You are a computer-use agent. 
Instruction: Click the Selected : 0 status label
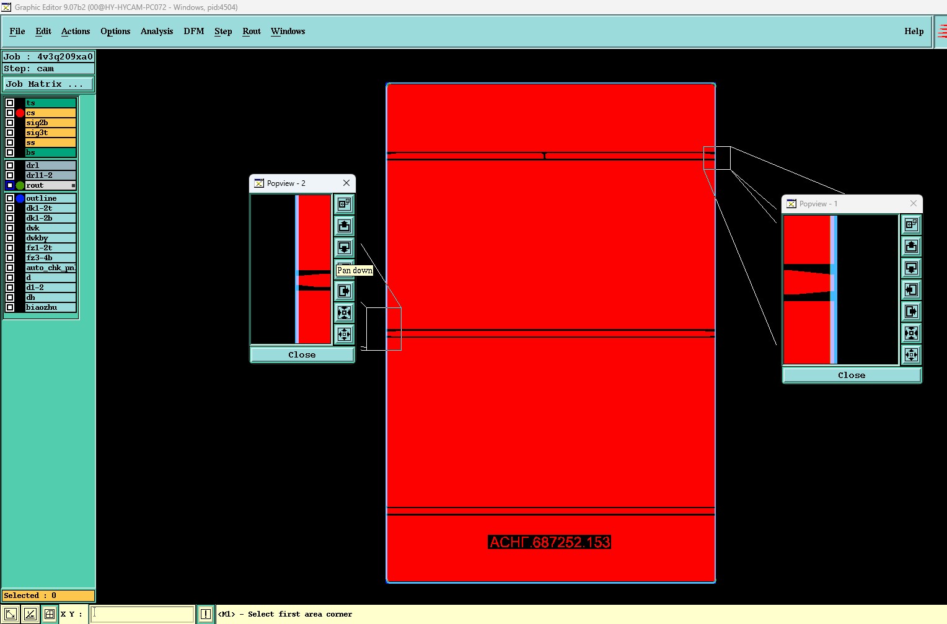click(x=48, y=595)
